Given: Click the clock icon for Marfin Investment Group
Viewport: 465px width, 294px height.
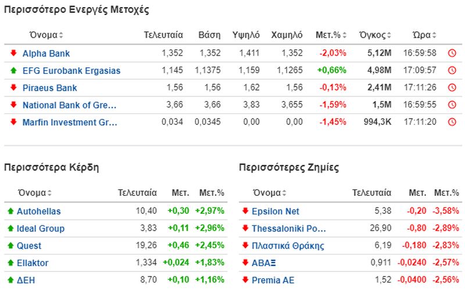Looking at the screenshot, I should tap(452, 122).
